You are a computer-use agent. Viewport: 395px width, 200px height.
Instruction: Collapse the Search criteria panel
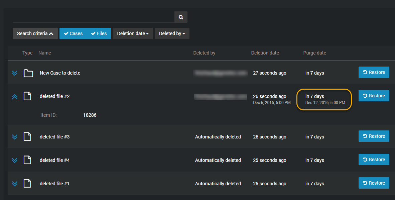point(35,33)
